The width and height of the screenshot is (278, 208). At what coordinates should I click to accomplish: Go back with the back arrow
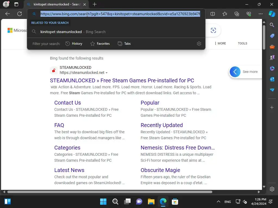coord(8,14)
